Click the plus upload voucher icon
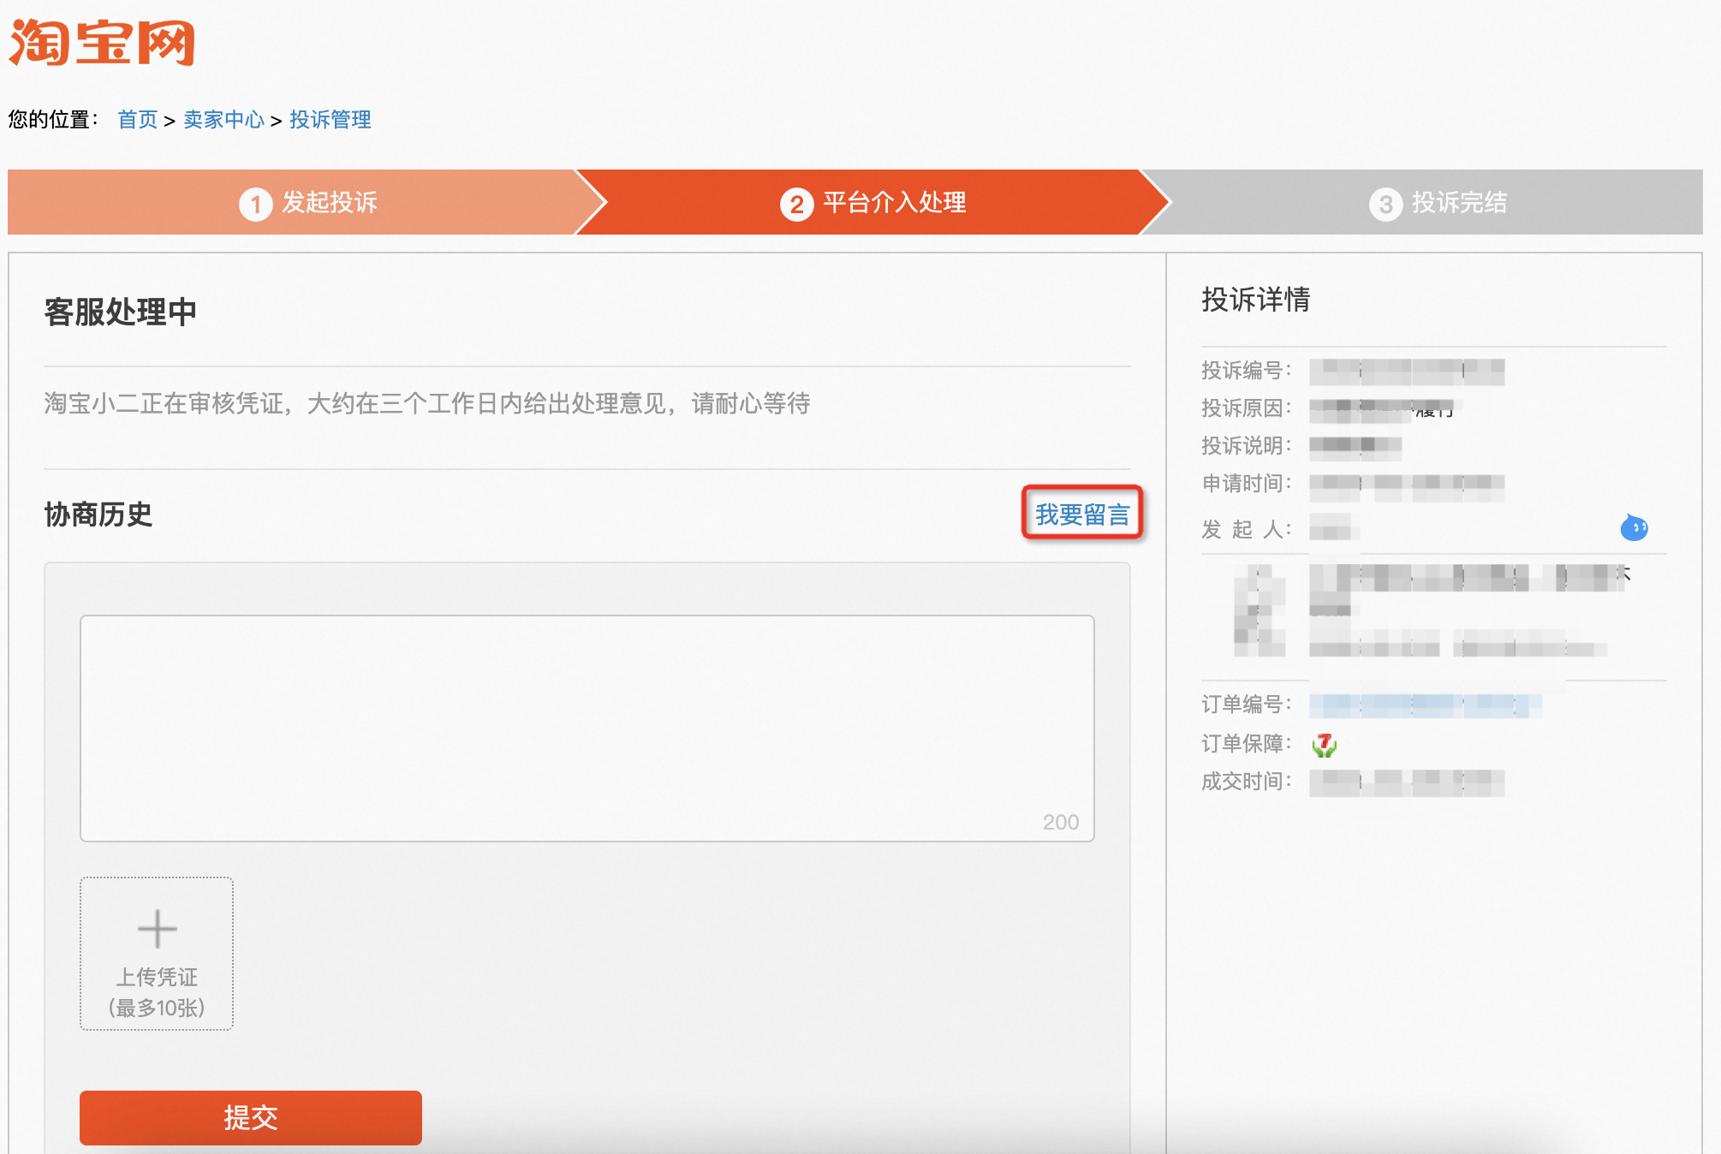This screenshot has width=1721, height=1154. tap(157, 929)
